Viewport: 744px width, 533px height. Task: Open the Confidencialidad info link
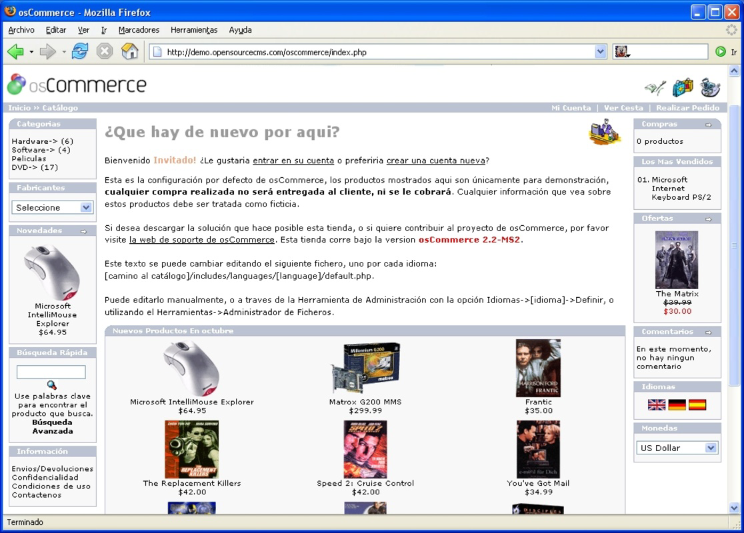click(x=45, y=478)
